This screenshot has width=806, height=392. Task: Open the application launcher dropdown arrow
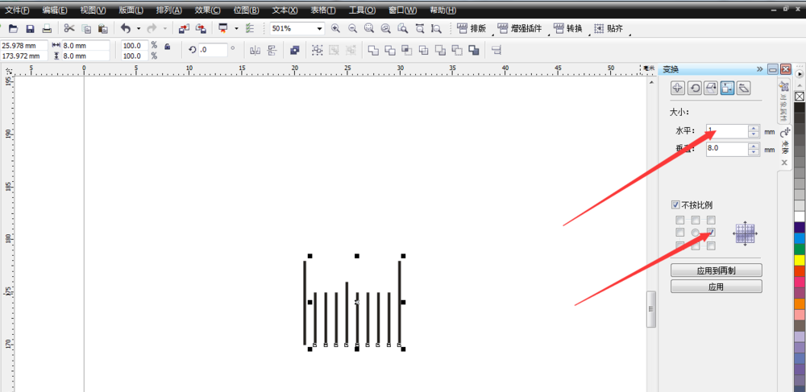[x=236, y=29]
